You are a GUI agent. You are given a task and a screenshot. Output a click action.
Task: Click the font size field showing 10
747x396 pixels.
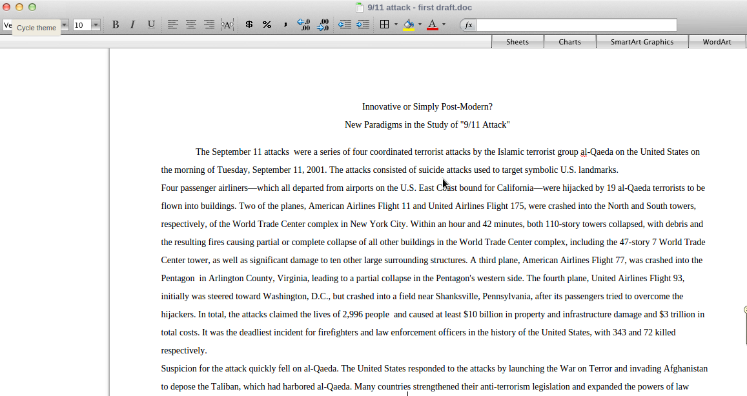pyautogui.click(x=83, y=25)
